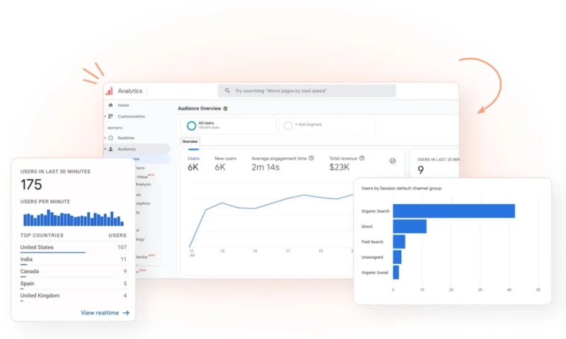Click the View realtime arrow icon
This screenshot has height=339, width=566.
126,313
